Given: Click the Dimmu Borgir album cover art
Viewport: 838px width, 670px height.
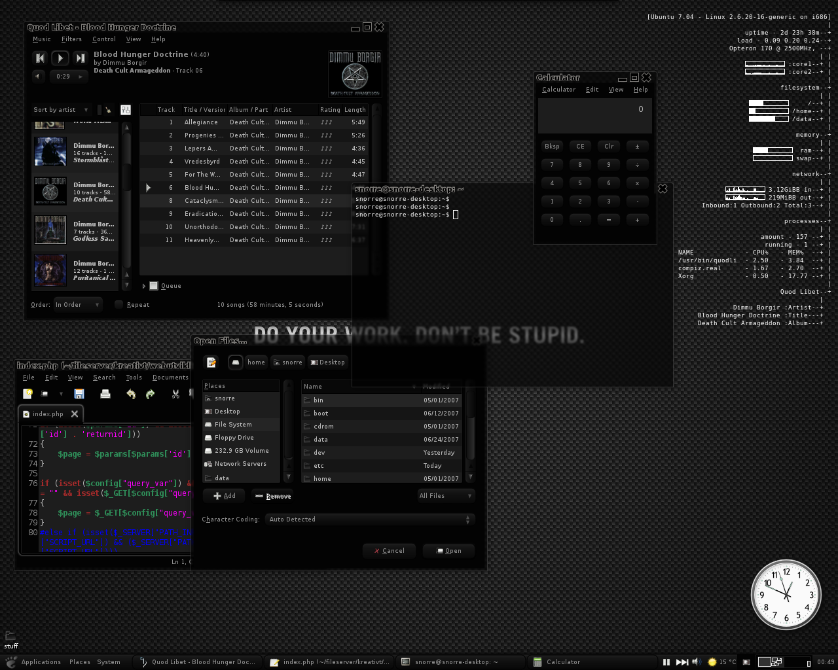Looking at the screenshot, I should pyautogui.click(x=354, y=74).
